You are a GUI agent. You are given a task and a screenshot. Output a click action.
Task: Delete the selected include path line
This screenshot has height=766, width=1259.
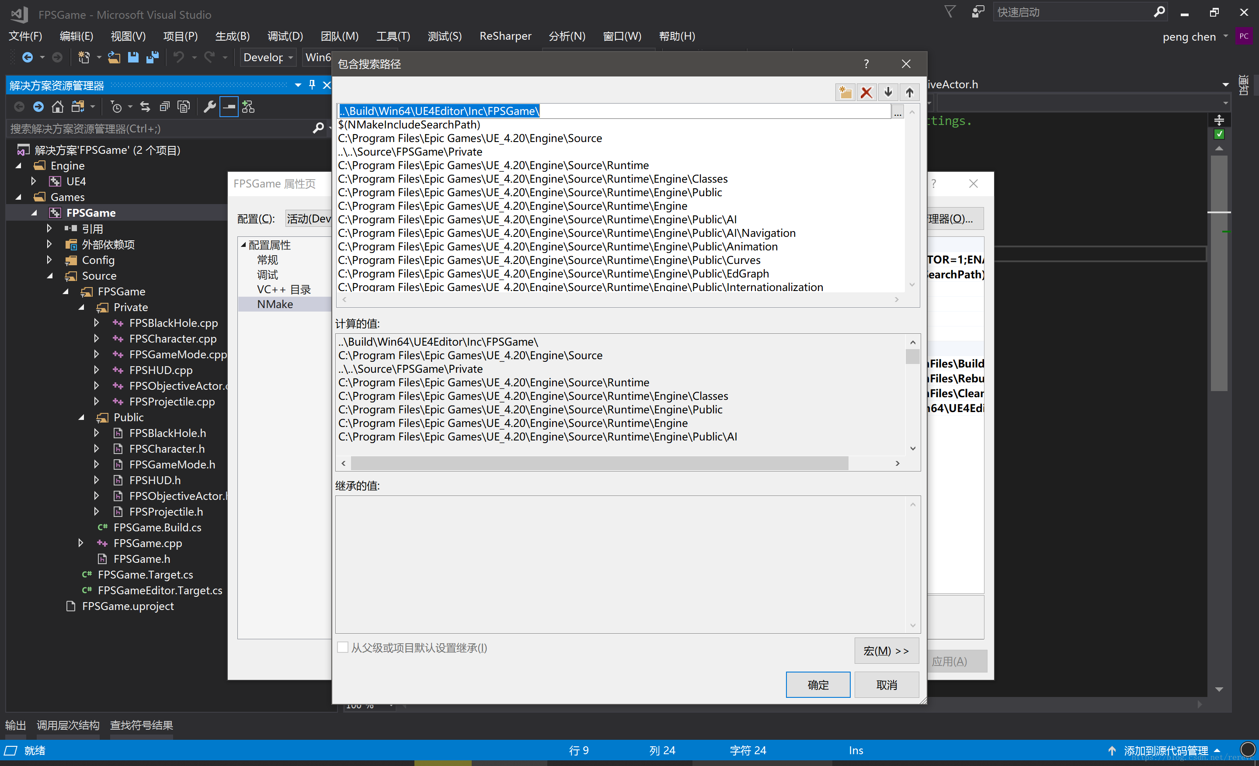point(866,93)
